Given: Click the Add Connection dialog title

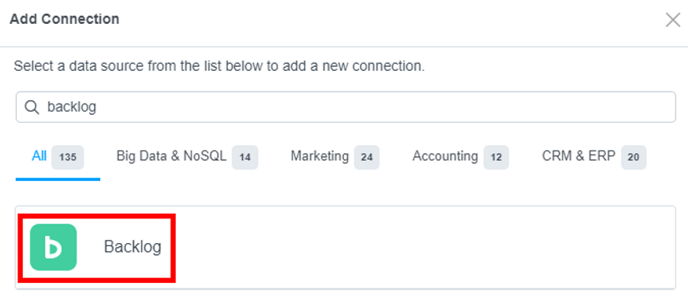Looking at the screenshot, I should (64, 19).
